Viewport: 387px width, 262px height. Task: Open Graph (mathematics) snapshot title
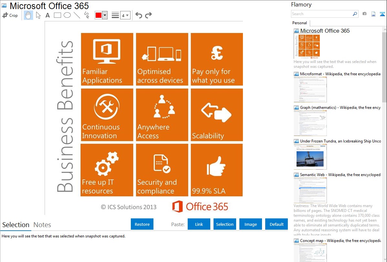[x=340, y=108]
